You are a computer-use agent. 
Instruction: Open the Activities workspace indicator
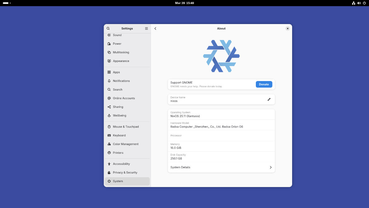pos(7,3)
